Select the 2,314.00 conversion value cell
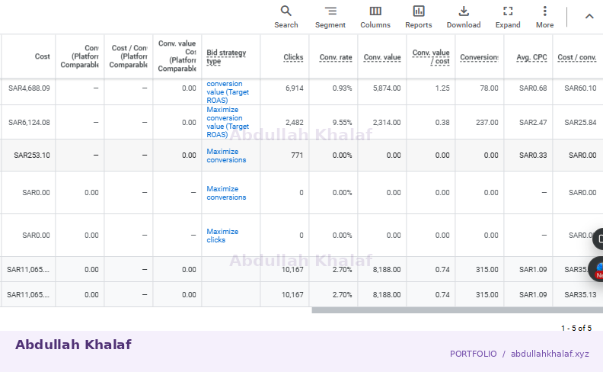This screenshot has height=372, width=603. [x=387, y=123]
